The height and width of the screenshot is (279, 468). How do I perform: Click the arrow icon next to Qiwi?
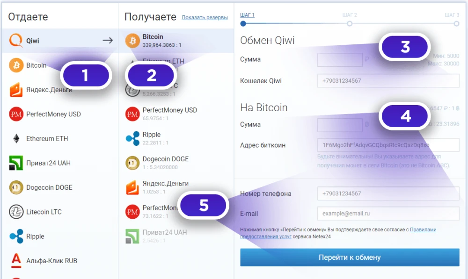[108, 40]
